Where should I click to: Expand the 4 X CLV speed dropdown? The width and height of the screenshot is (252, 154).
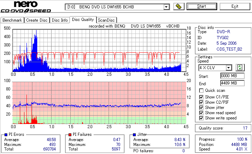coord(229,67)
